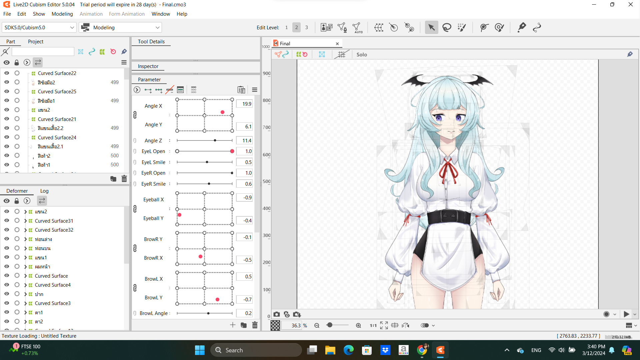Viewport: 640px width, 360px height.
Task: Take a canvas snapshot with camera icon
Action: click(x=277, y=314)
